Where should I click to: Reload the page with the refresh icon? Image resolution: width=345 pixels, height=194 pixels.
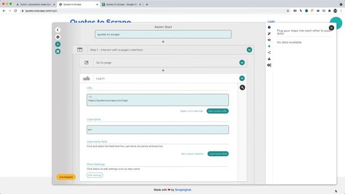tap(16, 11)
